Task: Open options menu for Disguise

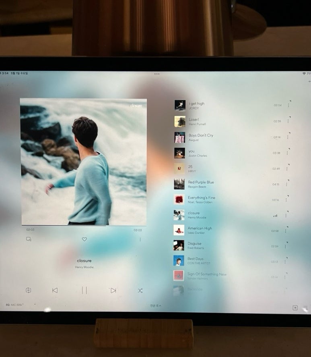Action: pyautogui.click(x=285, y=246)
